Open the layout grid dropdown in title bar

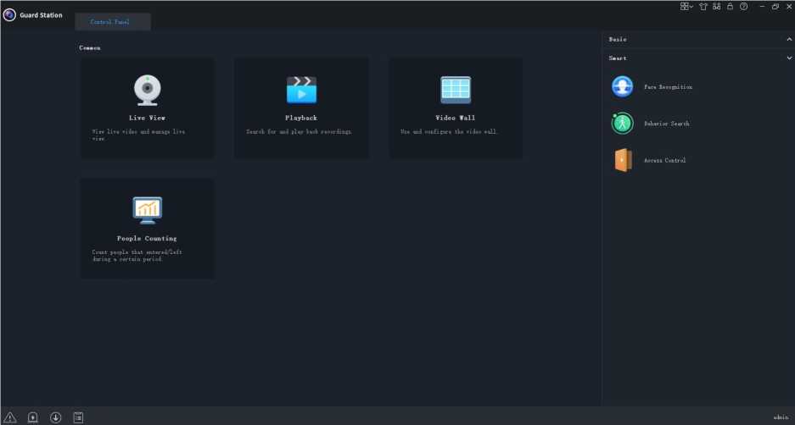tap(686, 7)
